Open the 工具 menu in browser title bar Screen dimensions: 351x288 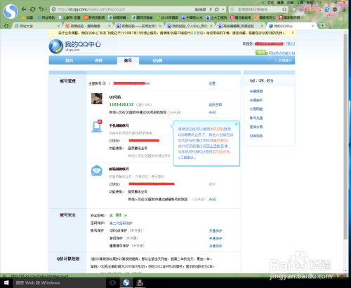300,3
